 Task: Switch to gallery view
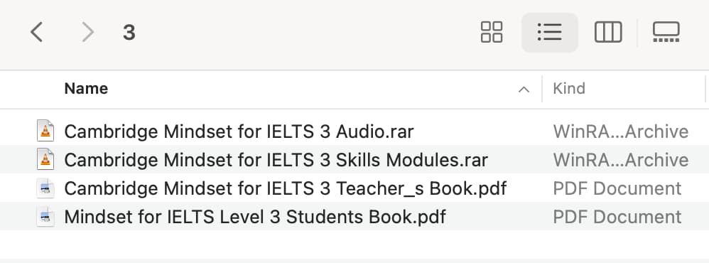(x=666, y=32)
